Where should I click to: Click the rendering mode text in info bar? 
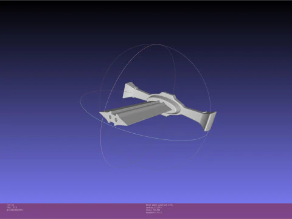15,210
